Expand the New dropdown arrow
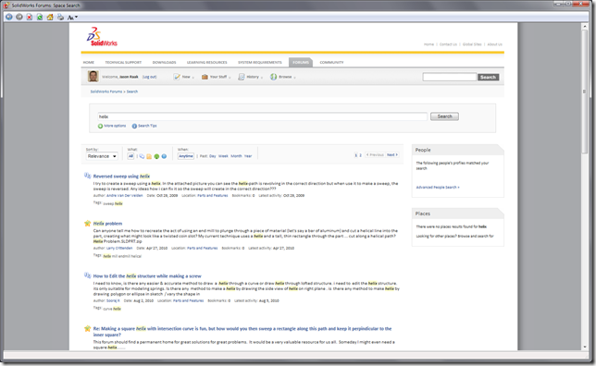596x366 pixels. [x=193, y=78]
